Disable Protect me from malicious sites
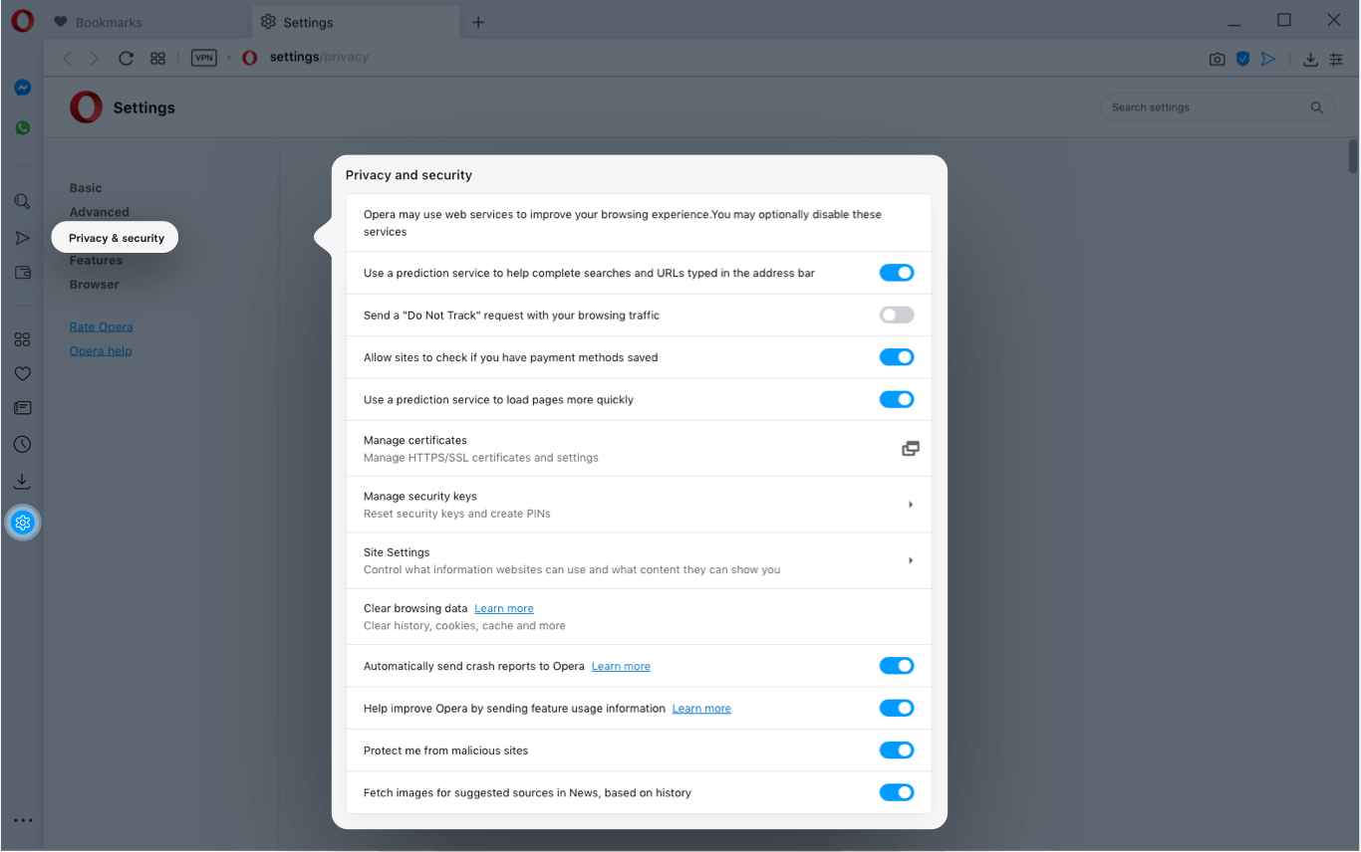The height and width of the screenshot is (852, 1361). coord(896,750)
